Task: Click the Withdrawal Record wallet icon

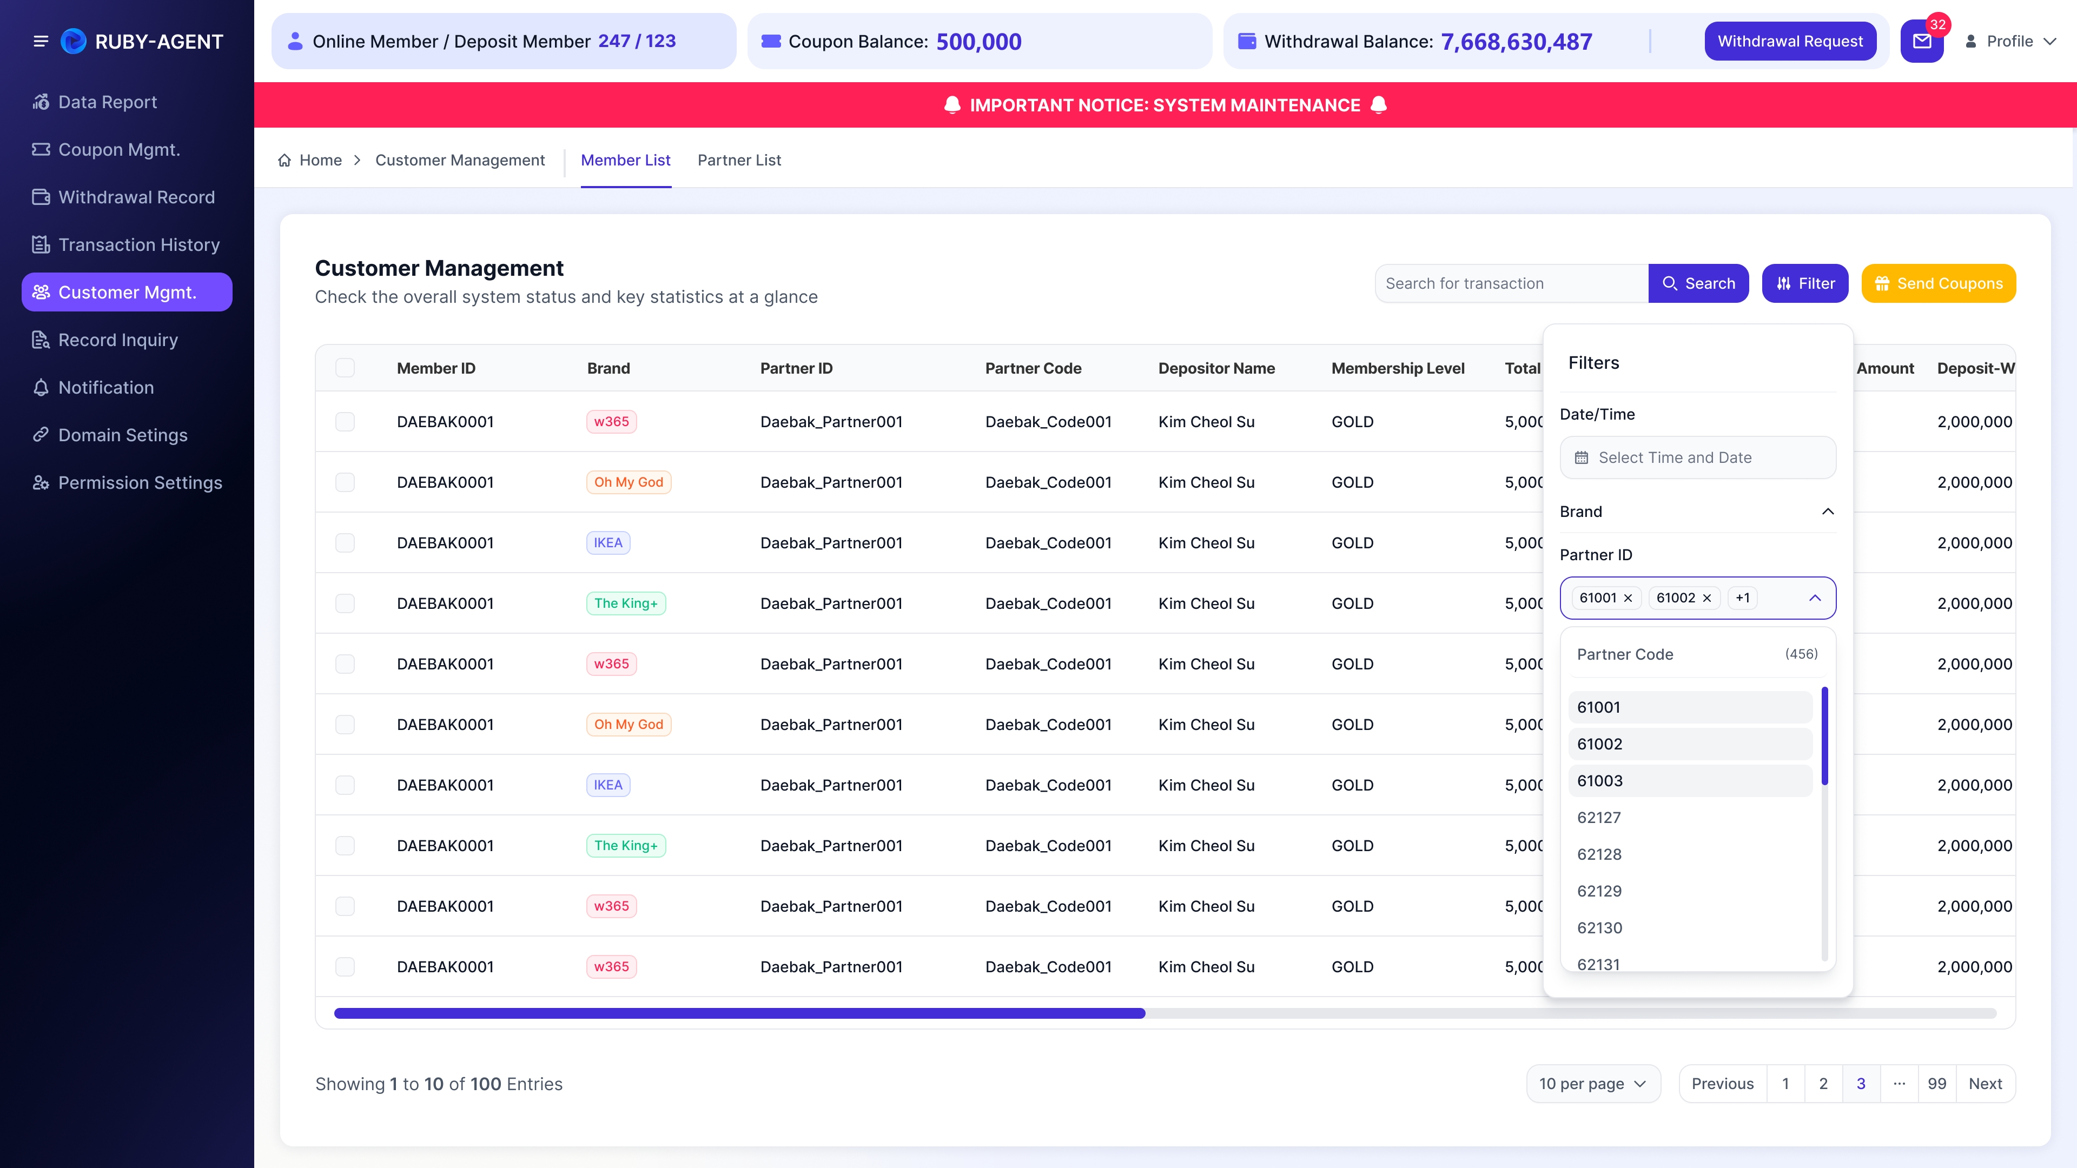Action: click(41, 197)
